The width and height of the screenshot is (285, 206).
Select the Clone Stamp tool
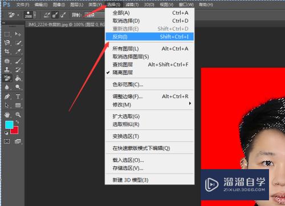(x=7, y=70)
